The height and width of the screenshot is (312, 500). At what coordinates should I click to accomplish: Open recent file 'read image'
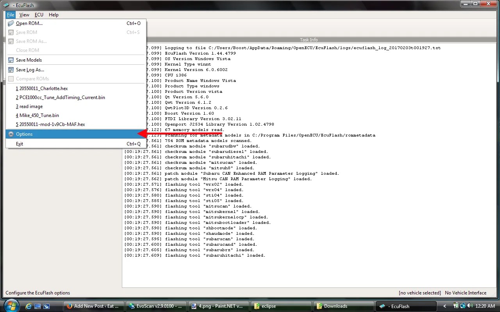click(x=76, y=106)
